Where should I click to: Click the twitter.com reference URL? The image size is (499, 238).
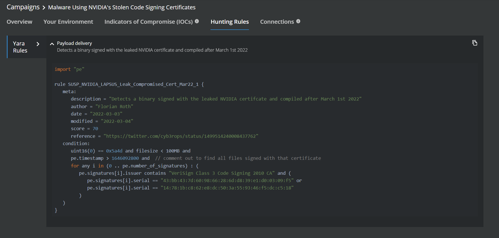pos(181,136)
